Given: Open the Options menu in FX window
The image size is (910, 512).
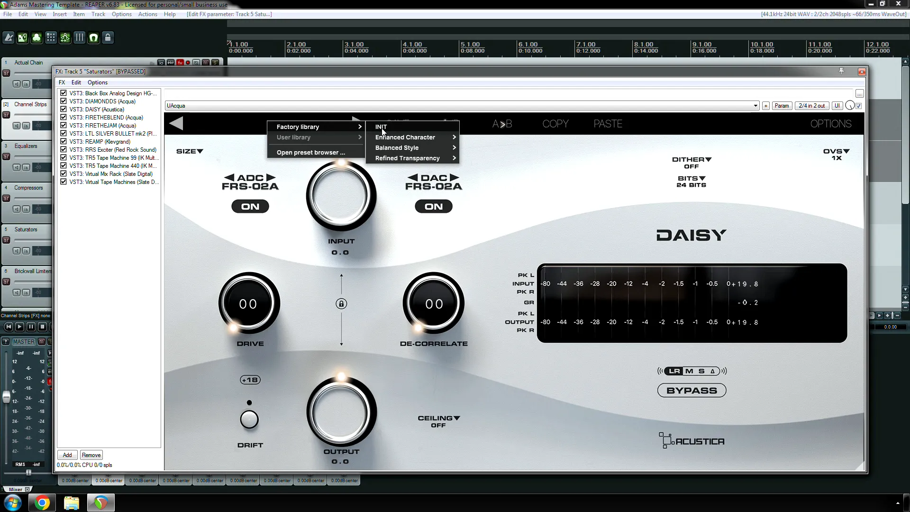Looking at the screenshot, I should point(98,82).
